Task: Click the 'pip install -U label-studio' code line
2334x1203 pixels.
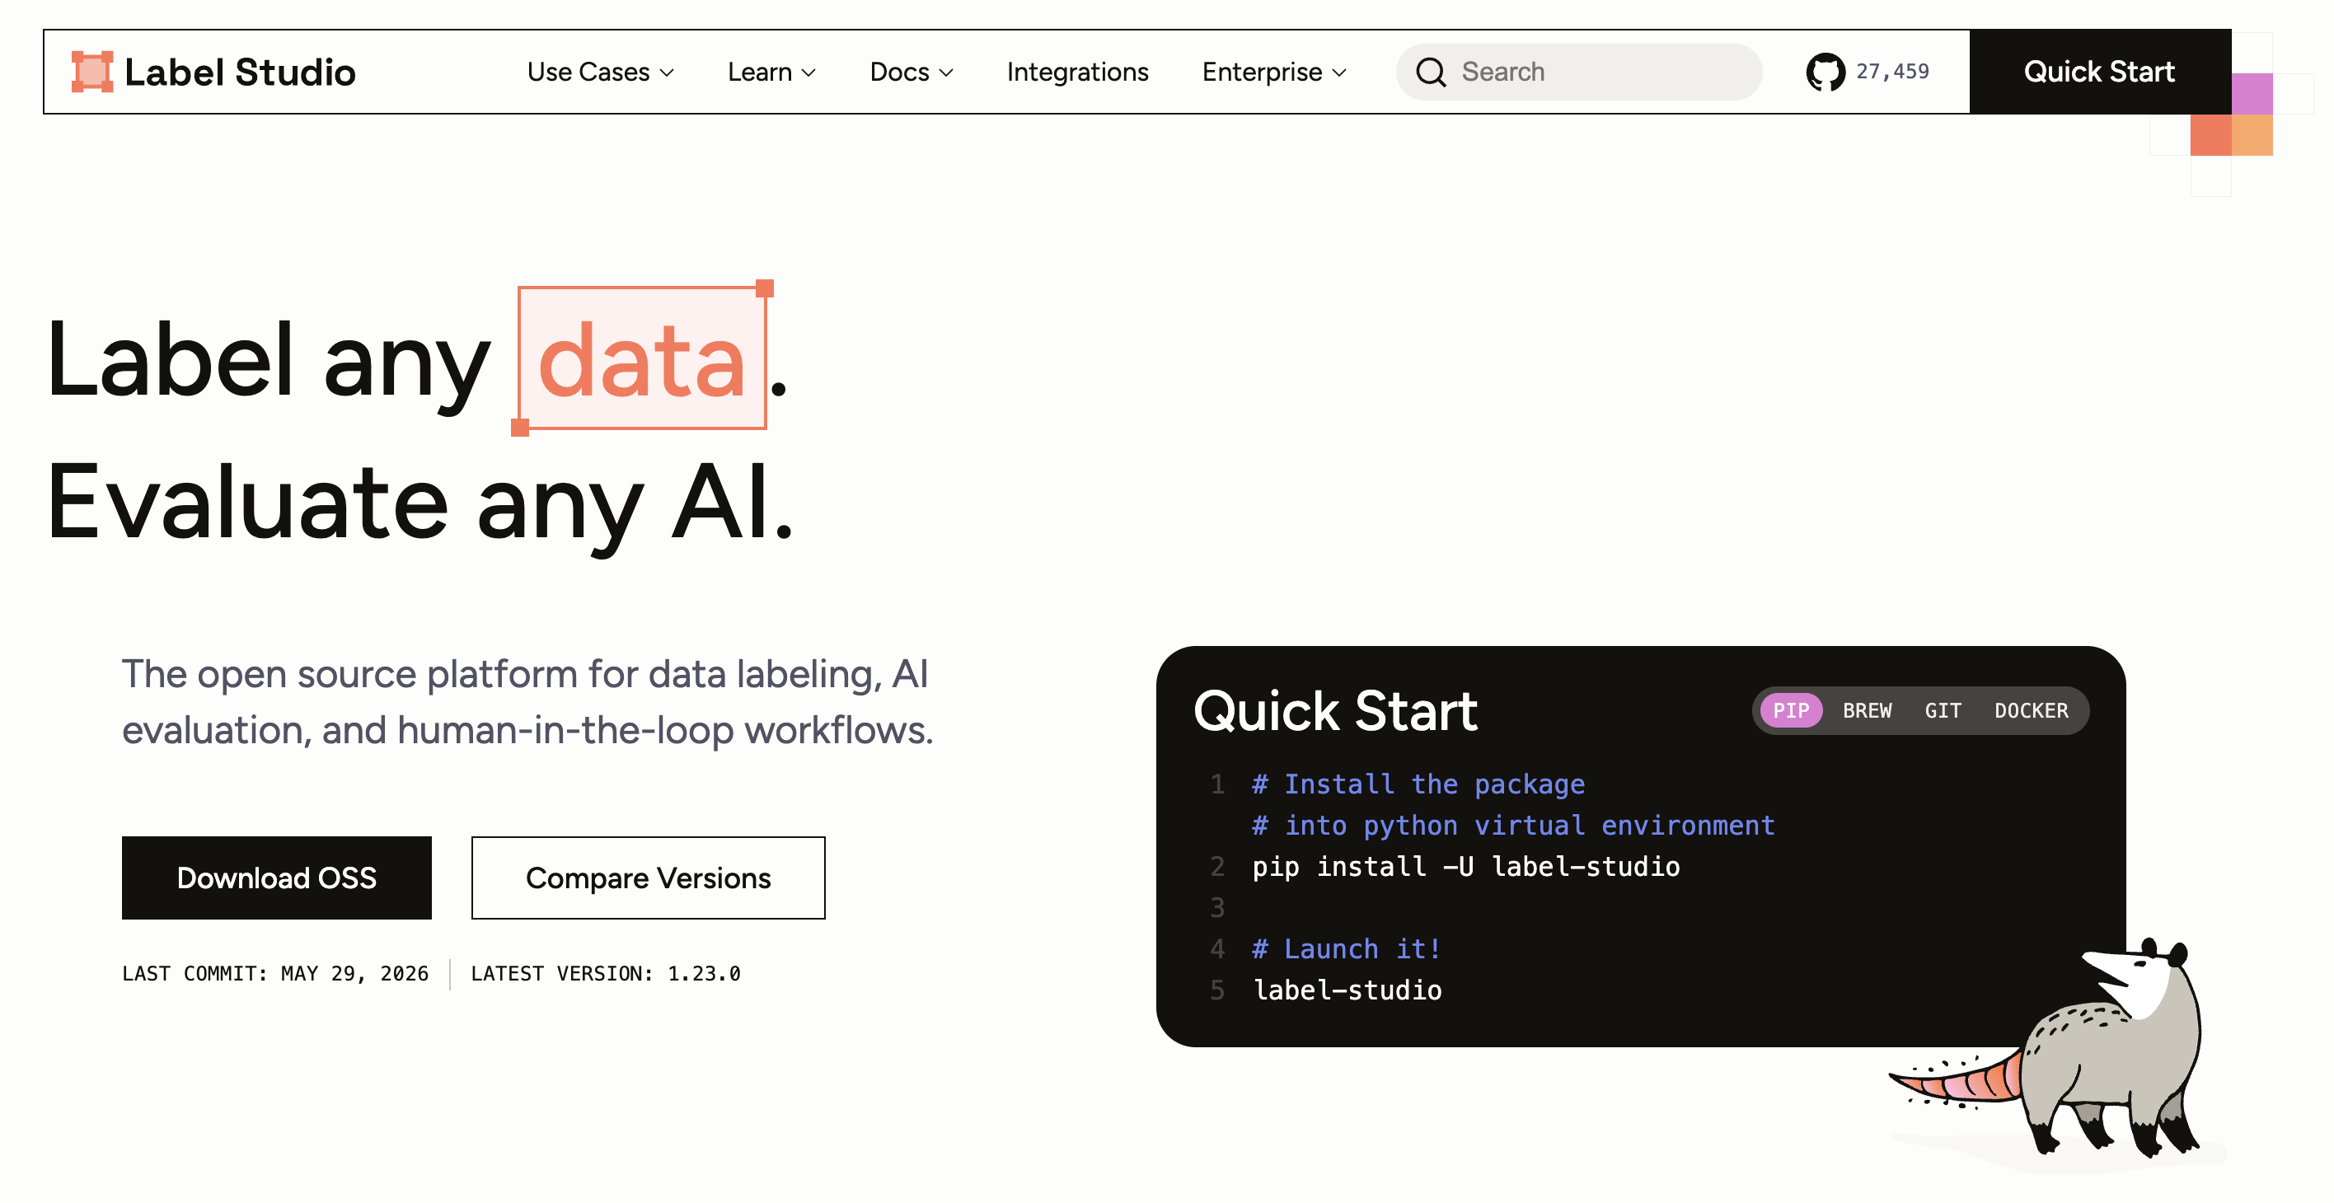Action: coord(1465,866)
